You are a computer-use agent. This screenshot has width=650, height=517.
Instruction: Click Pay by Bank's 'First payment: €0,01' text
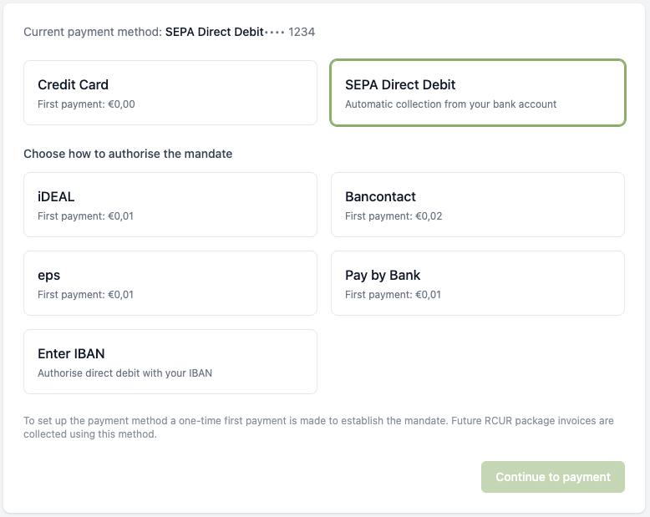(393, 295)
